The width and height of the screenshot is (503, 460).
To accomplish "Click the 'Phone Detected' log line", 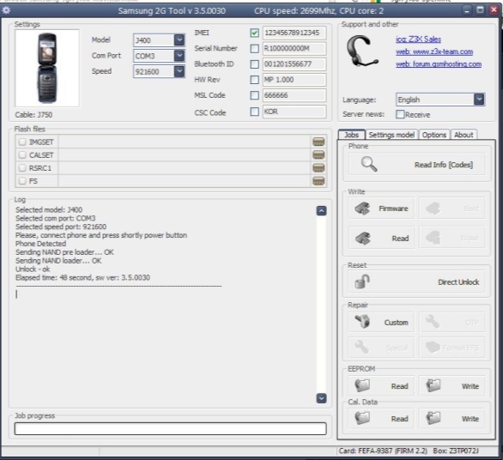I will (40, 244).
